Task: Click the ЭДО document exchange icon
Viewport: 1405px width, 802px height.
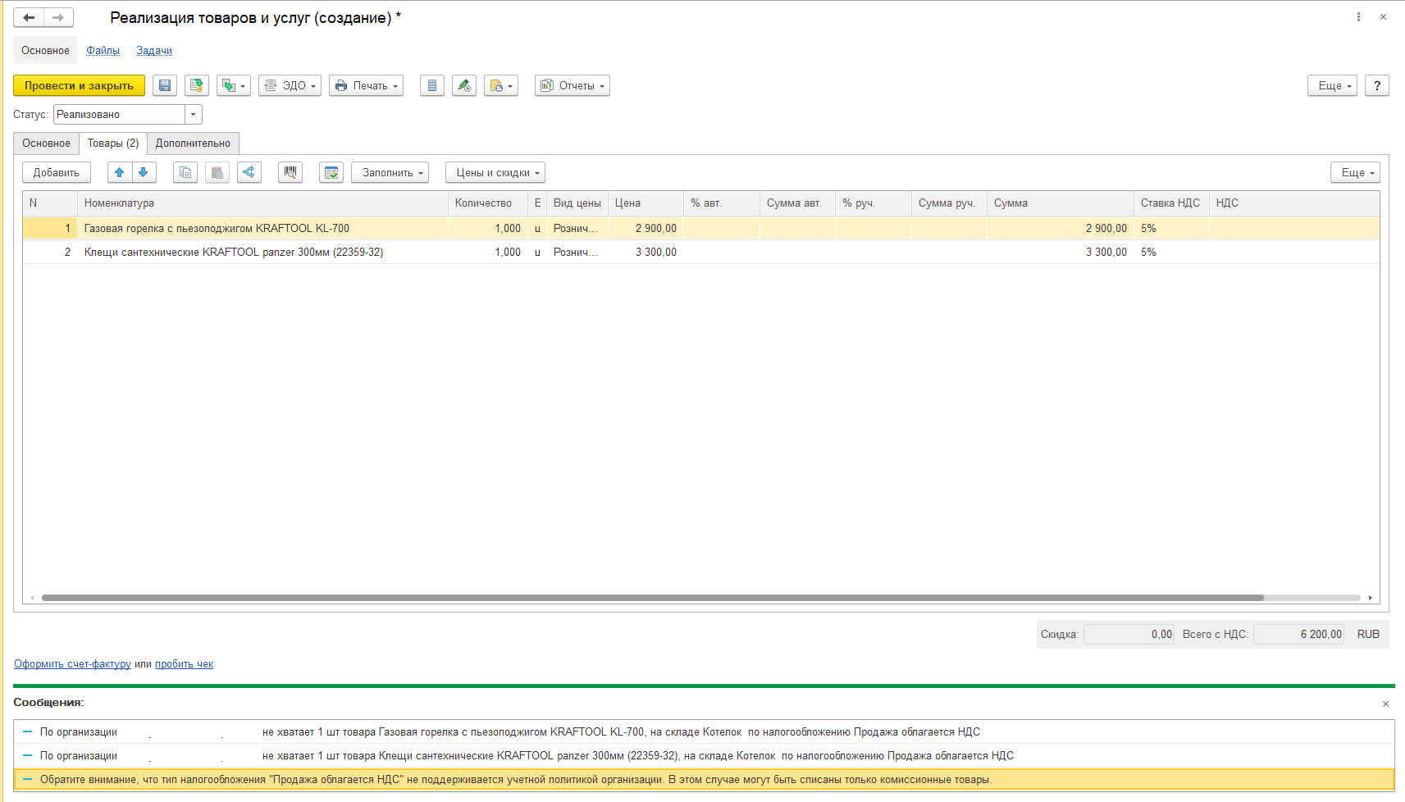Action: click(x=271, y=85)
